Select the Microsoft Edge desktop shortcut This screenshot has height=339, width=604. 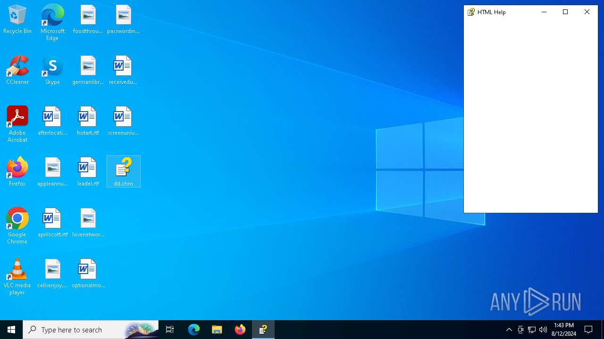(x=52, y=23)
